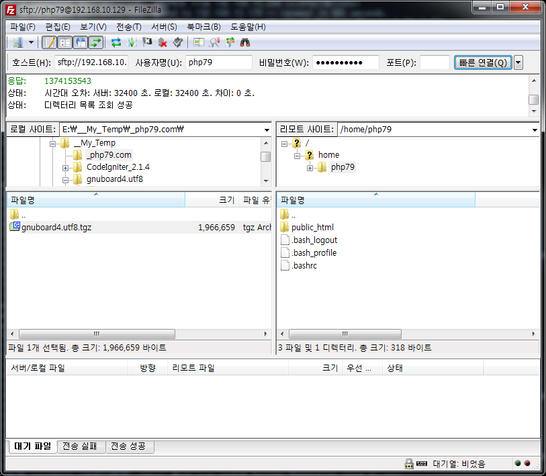The width and height of the screenshot is (546, 476).
Task: Sort remote files by 파일명 column
Action: 376,200
